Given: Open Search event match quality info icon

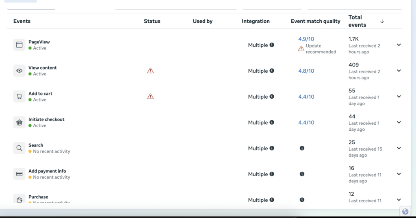Looking at the screenshot, I should pos(302,148).
